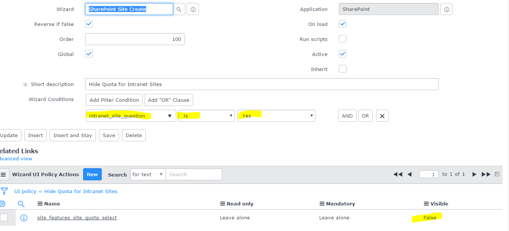Create New Wizard UI Policy Action

coord(92,174)
